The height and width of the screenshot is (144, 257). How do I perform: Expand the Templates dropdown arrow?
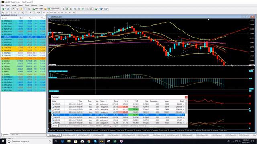pyautogui.click(x=108, y=9)
